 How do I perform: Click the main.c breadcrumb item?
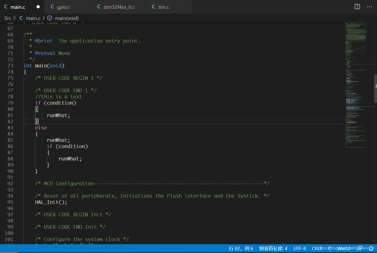point(33,18)
